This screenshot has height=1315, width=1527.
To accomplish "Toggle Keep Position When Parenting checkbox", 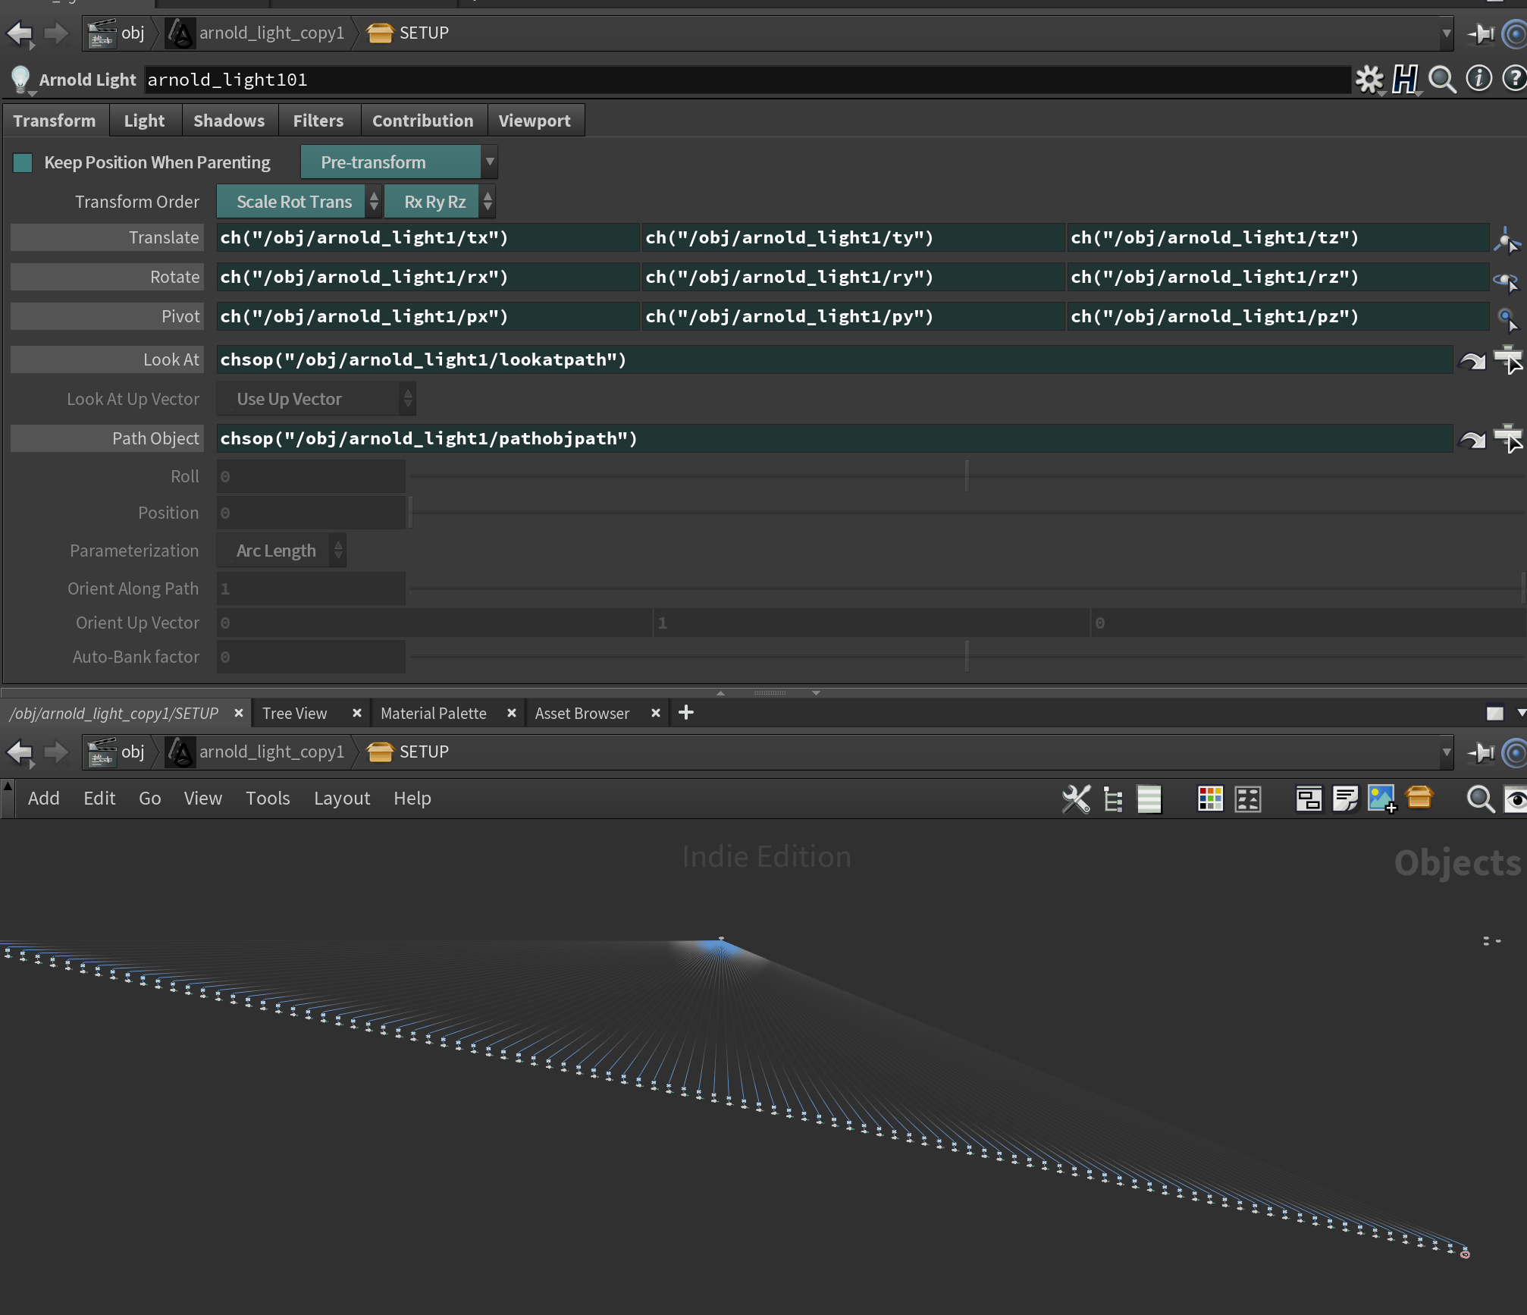I will pos(23,162).
